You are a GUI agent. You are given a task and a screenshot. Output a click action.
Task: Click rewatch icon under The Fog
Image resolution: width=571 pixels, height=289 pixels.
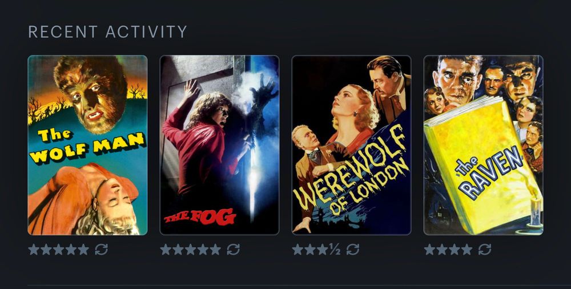(233, 250)
